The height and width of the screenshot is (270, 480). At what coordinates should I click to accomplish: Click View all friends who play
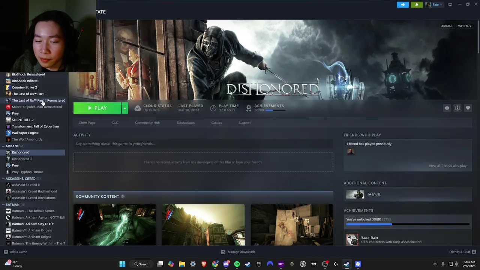447,166
